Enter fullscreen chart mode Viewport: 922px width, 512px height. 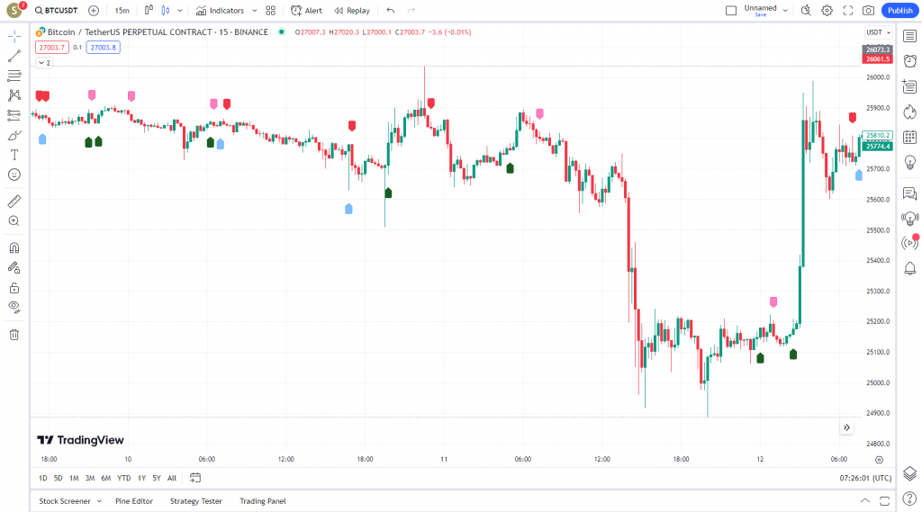(847, 11)
